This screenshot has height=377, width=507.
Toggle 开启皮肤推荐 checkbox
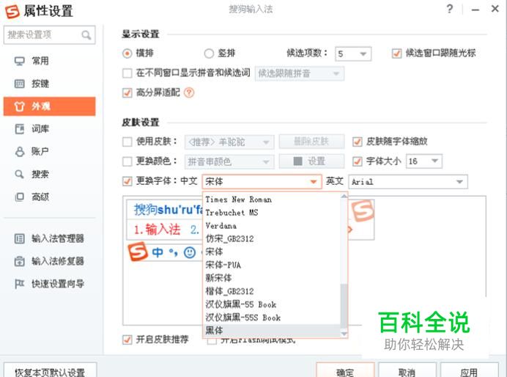(x=127, y=340)
